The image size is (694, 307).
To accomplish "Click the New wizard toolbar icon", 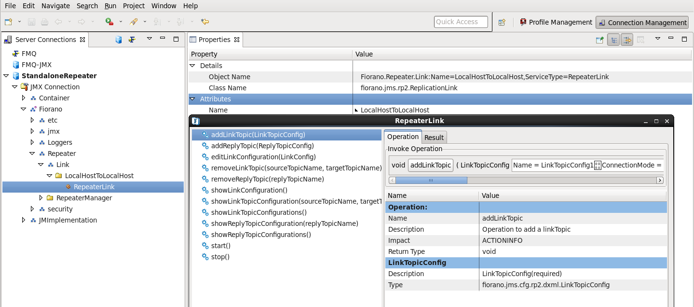I will (x=8, y=22).
